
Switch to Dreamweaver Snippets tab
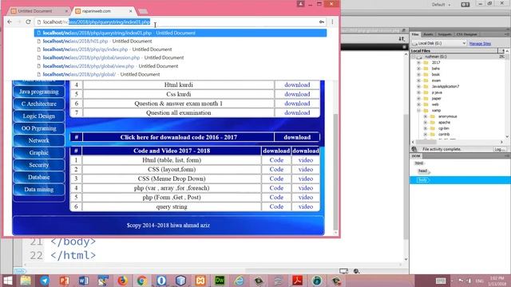click(x=445, y=34)
